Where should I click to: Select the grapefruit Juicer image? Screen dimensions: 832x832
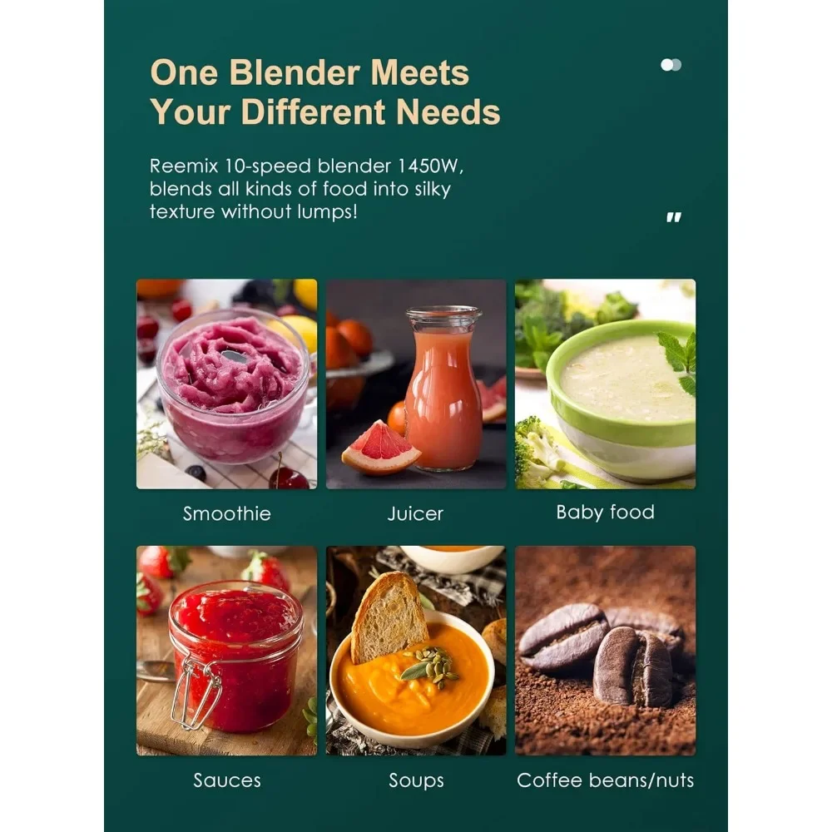tap(416, 384)
